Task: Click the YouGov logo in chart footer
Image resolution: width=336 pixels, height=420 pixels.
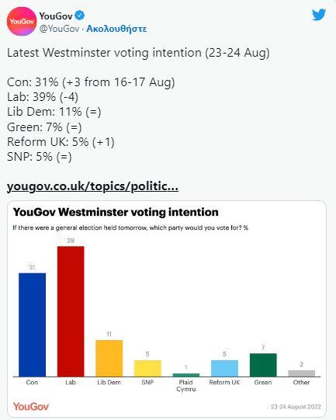Action: [x=31, y=406]
